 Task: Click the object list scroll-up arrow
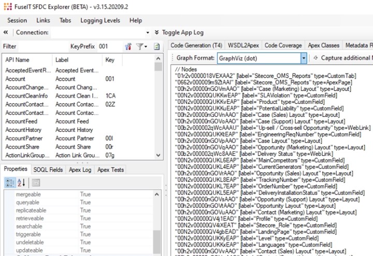158,58
